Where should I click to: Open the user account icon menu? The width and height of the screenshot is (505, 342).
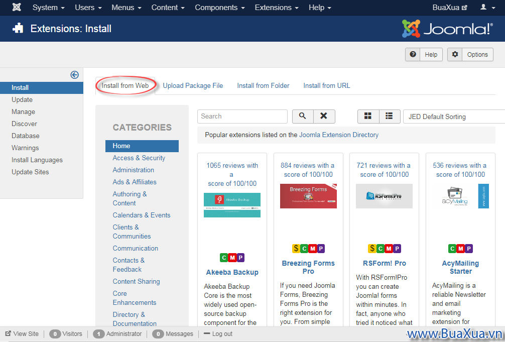[487, 7]
